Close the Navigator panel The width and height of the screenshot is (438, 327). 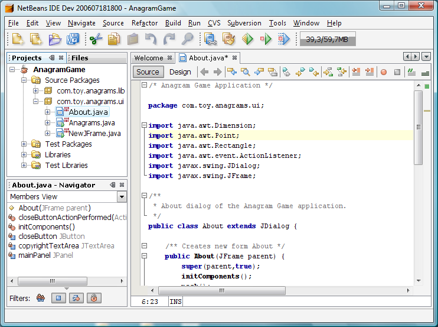coord(122,184)
